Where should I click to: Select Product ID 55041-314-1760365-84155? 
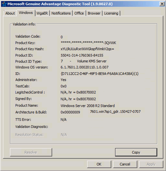point(82,55)
